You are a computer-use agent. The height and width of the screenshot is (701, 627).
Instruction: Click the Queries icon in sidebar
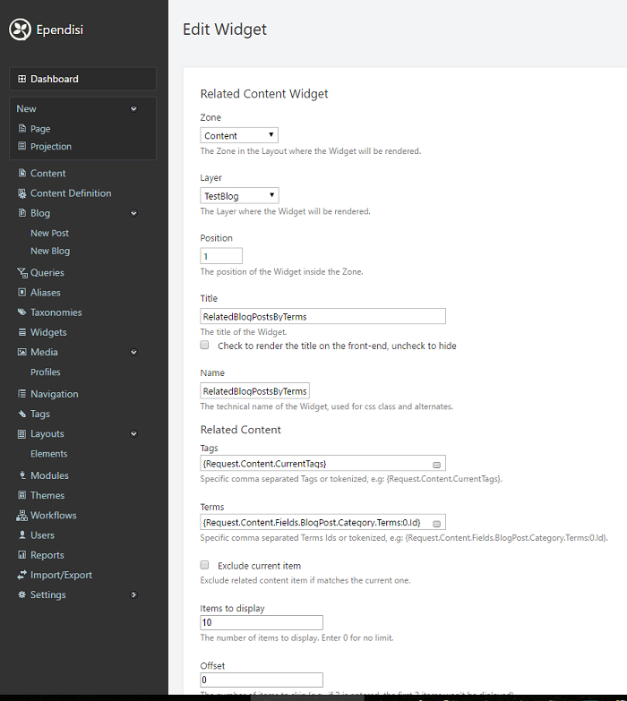22,273
